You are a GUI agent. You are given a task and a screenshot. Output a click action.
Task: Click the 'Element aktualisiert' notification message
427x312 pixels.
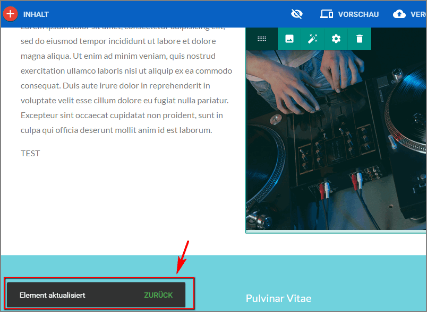click(53, 295)
